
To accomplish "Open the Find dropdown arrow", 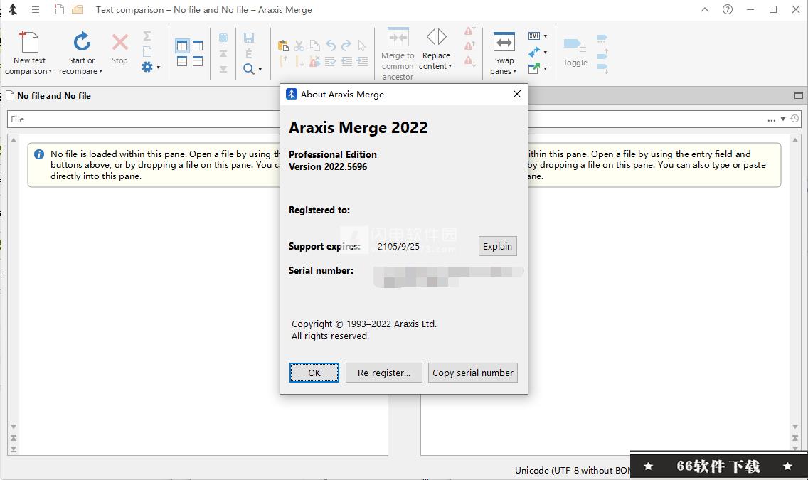I will coord(260,70).
